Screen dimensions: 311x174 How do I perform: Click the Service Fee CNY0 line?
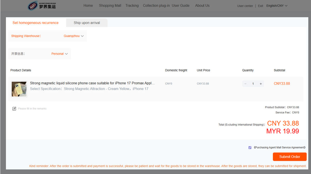pyautogui.click(x=287, y=112)
